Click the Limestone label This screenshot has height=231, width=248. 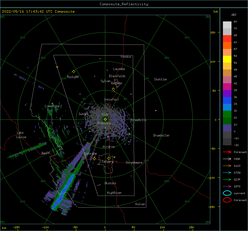click(x=52, y=106)
